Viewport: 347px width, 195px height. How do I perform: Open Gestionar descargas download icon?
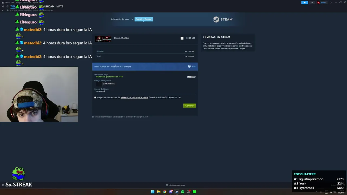[x=167, y=185]
